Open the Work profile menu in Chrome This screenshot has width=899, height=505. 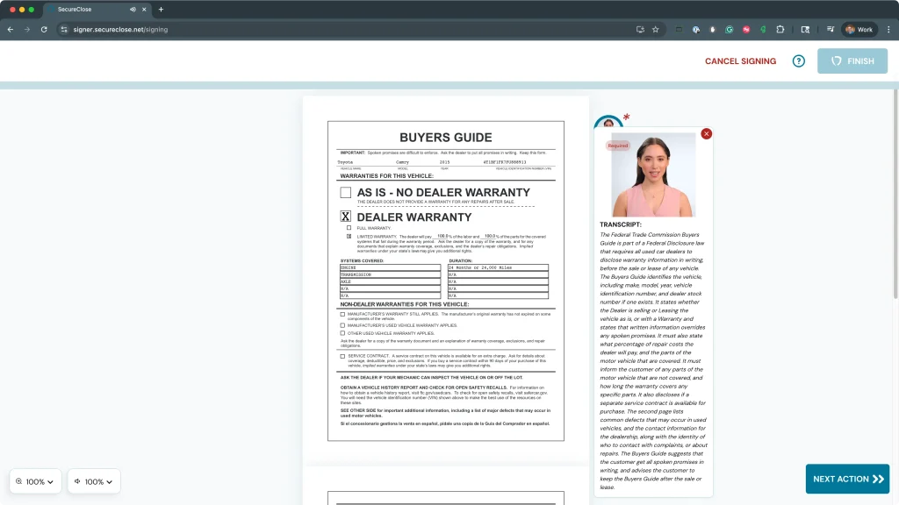coord(859,29)
